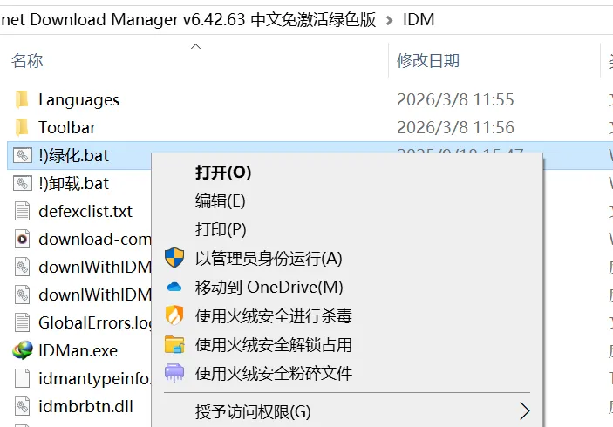This screenshot has width=613, height=427.
Task: Choose 打开(O) from the context menu
Action: (x=223, y=173)
